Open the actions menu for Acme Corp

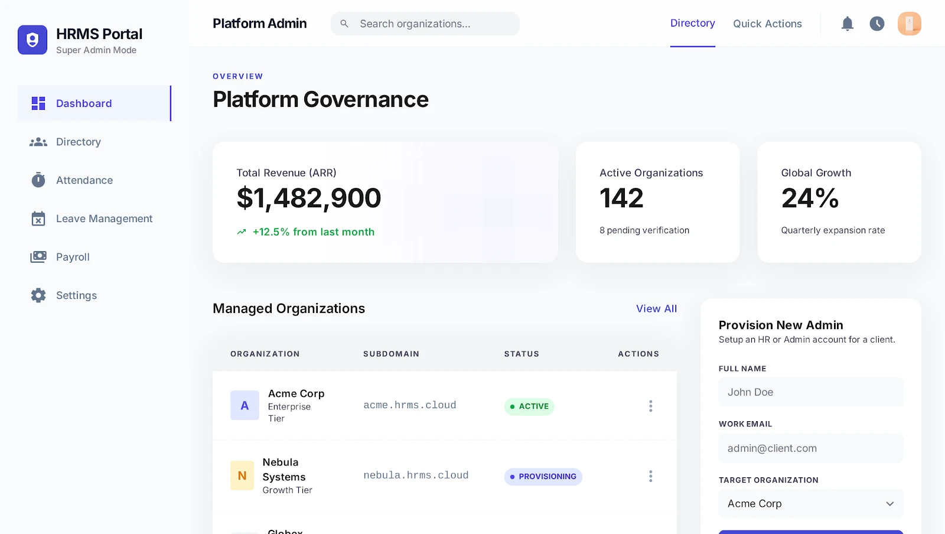click(x=650, y=406)
